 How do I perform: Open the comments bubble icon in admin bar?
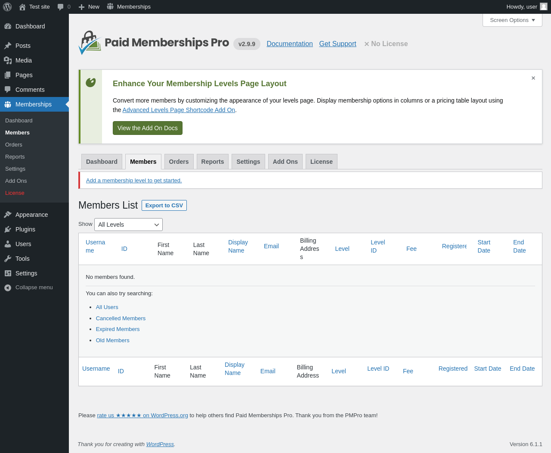point(61,7)
